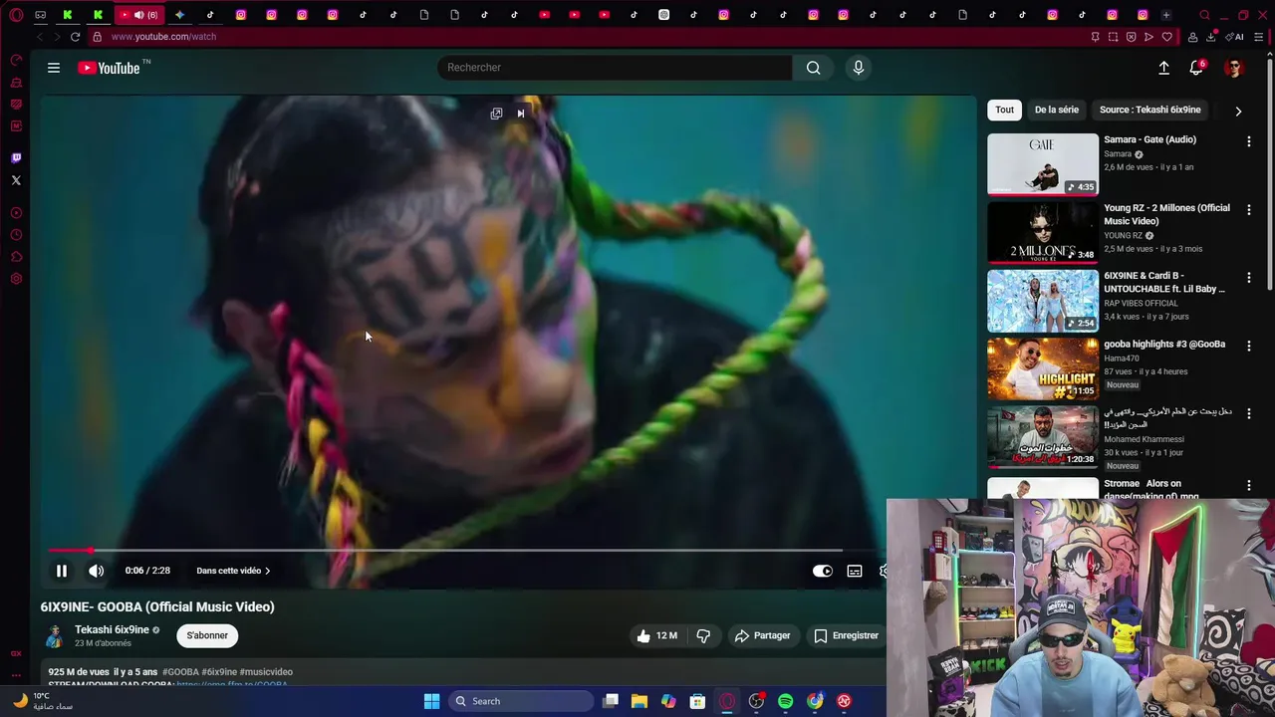Click the Windows taskbar Search box

pyautogui.click(x=523, y=701)
